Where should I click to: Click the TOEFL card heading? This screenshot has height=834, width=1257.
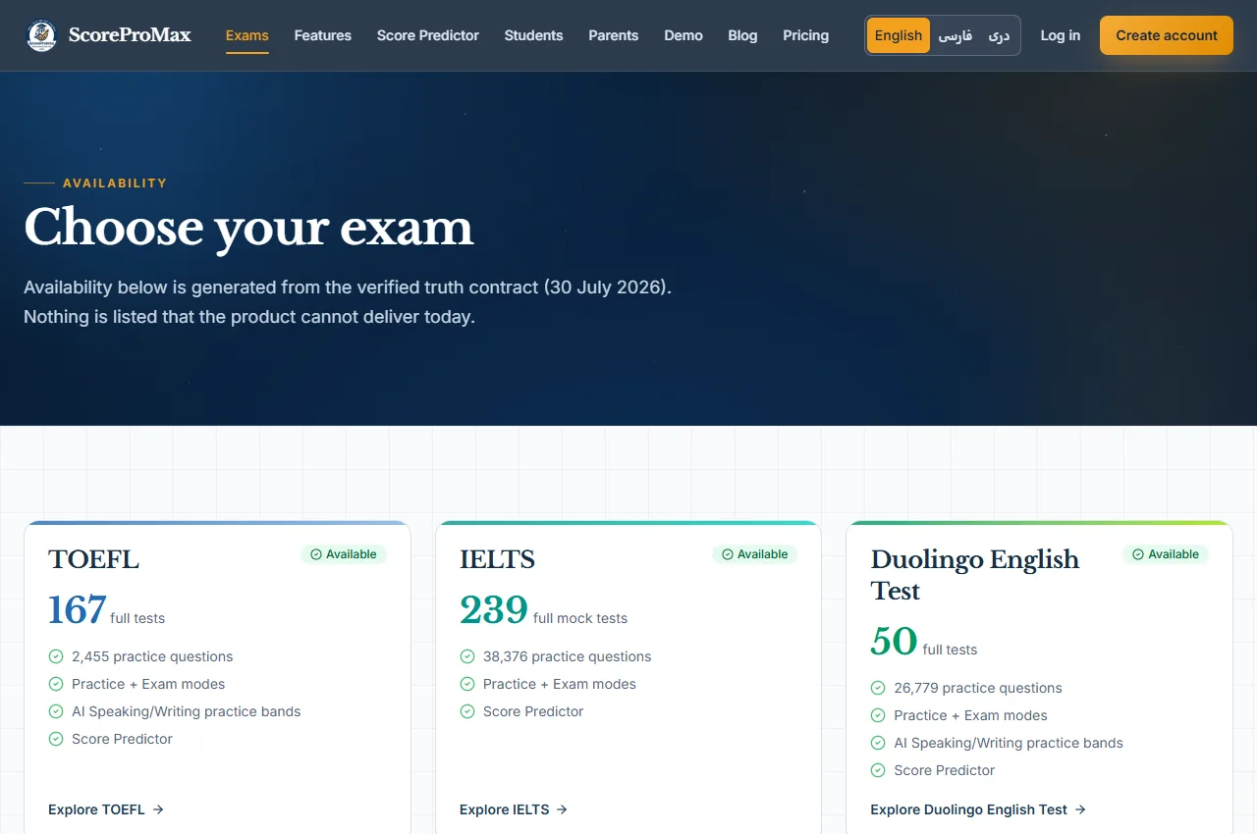click(x=93, y=559)
